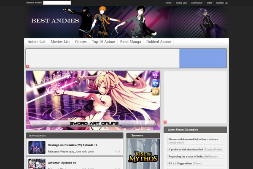Select the Movies List menu item
The width and height of the screenshot is (253, 169).
[x=60, y=42]
